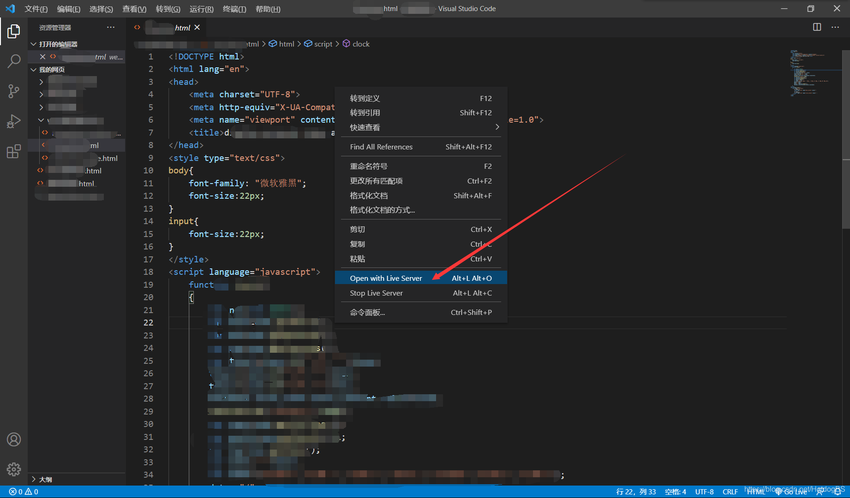The image size is (850, 498).
Task: Click the CRLF line ending selector
Action: (730, 492)
